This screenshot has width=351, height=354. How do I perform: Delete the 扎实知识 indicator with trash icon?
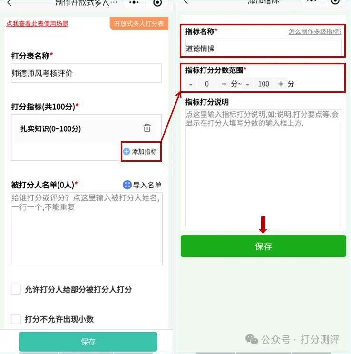coord(147,128)
